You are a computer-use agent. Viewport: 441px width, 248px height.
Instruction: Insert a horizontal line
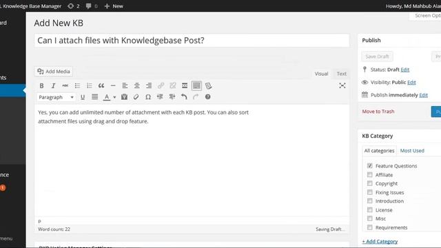pyautogui.click(x=113, y=85)
